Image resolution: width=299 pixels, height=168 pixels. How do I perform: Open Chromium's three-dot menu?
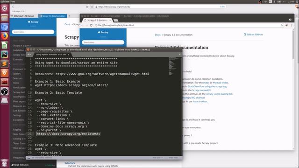tap(292, 25)
